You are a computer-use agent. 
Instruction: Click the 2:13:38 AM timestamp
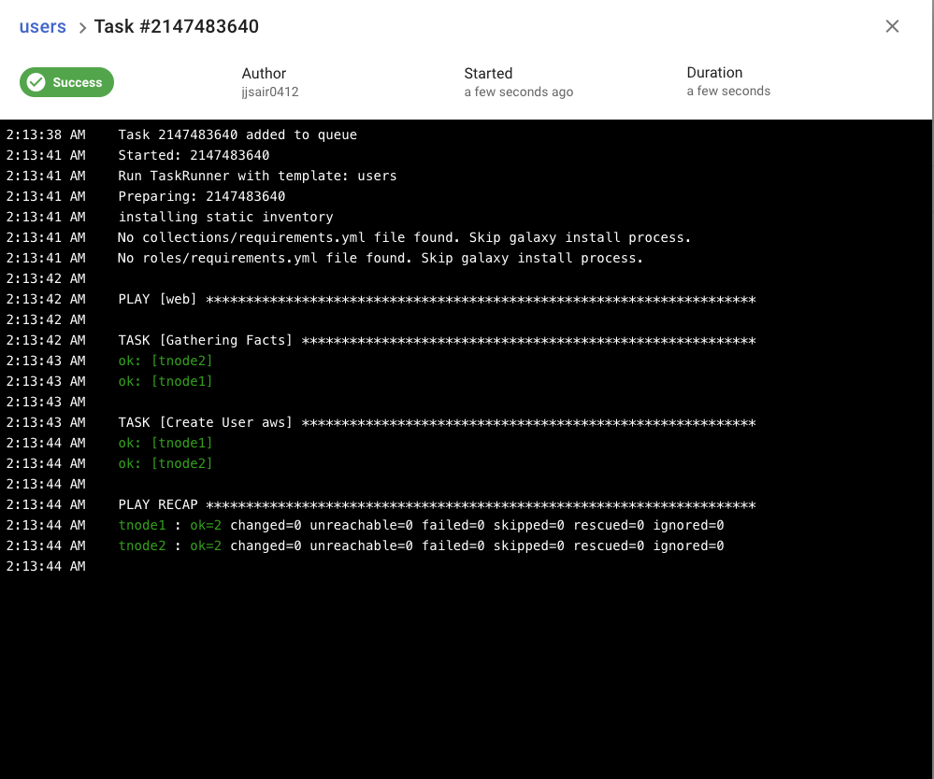(46, 135)
